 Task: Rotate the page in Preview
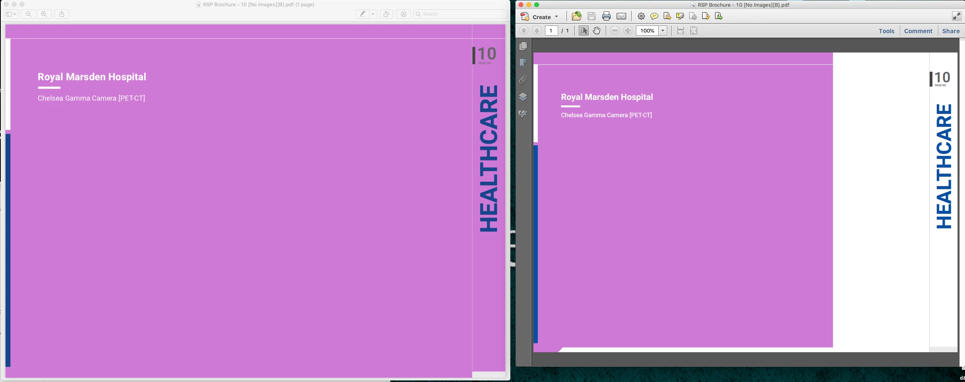click(386, 14)
